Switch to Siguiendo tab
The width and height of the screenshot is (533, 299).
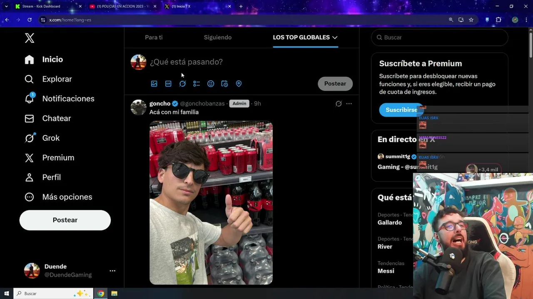click(x=218, y=37)
